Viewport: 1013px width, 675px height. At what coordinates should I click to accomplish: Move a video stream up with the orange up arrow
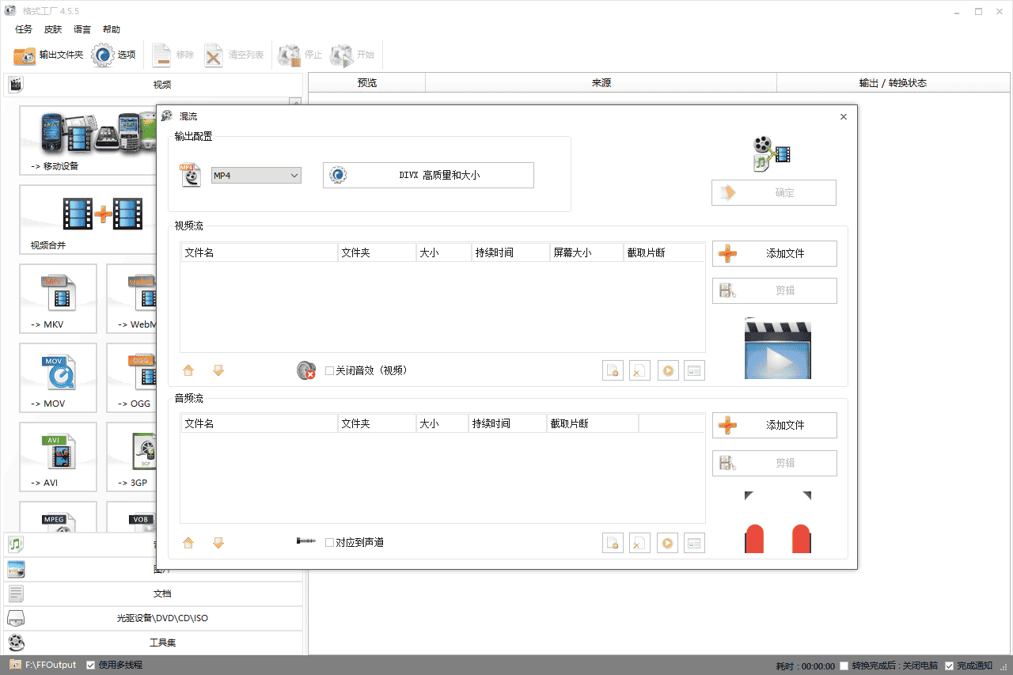click(x=188, y=370)
